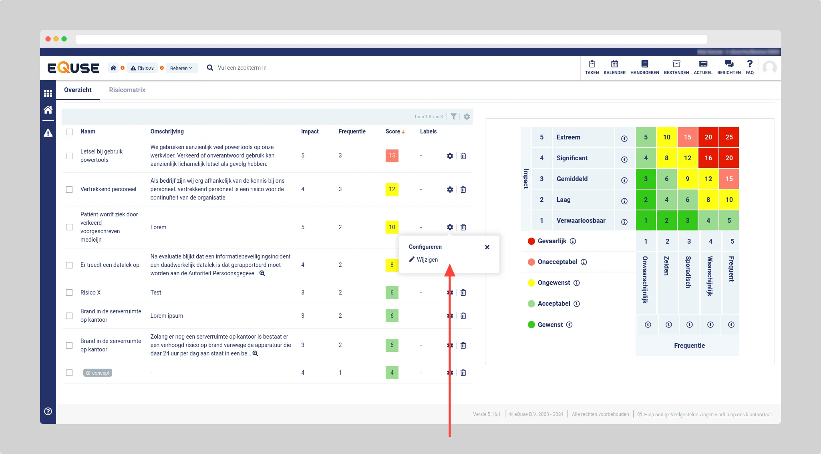This screenshot has height=454, width=821.
Task: Click the apps grid icon in sidebar
Action: tap(48, 93)
